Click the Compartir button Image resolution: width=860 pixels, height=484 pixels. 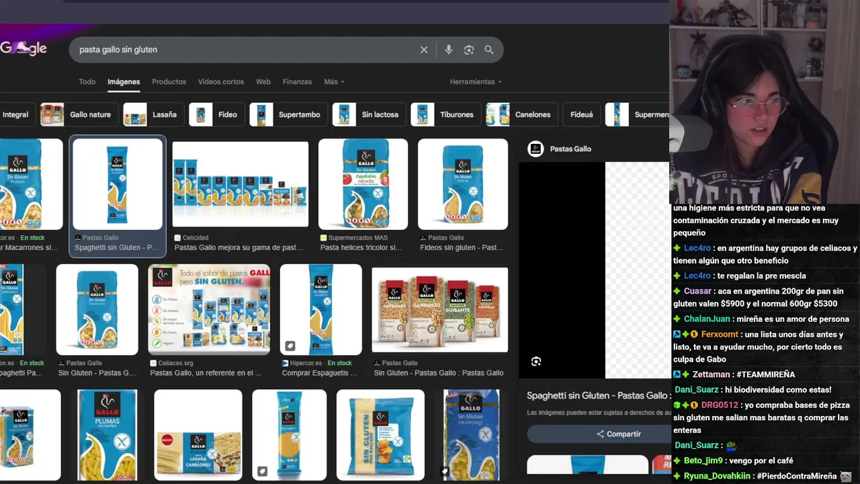[x=598, y=434]
